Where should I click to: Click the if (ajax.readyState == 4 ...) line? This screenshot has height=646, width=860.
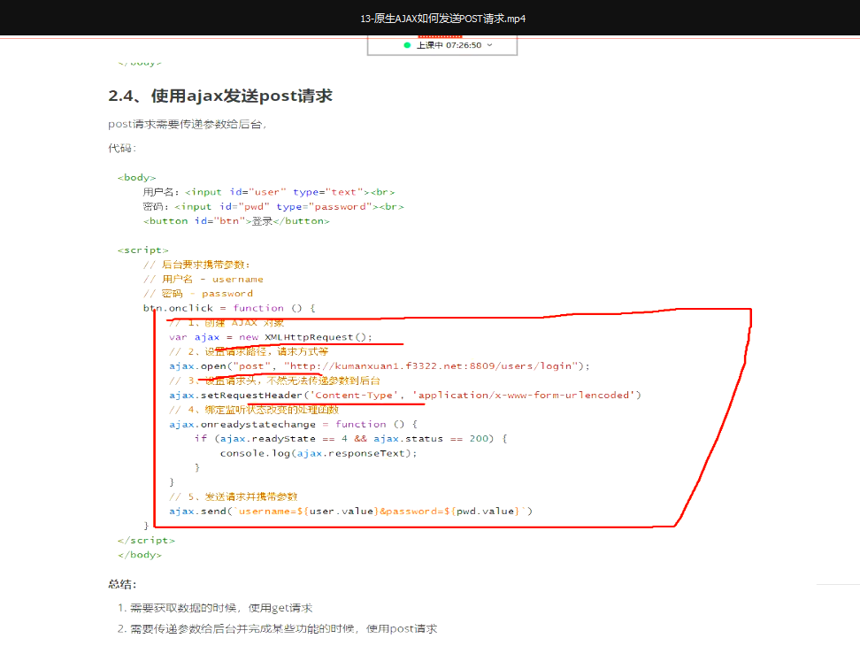351,439
